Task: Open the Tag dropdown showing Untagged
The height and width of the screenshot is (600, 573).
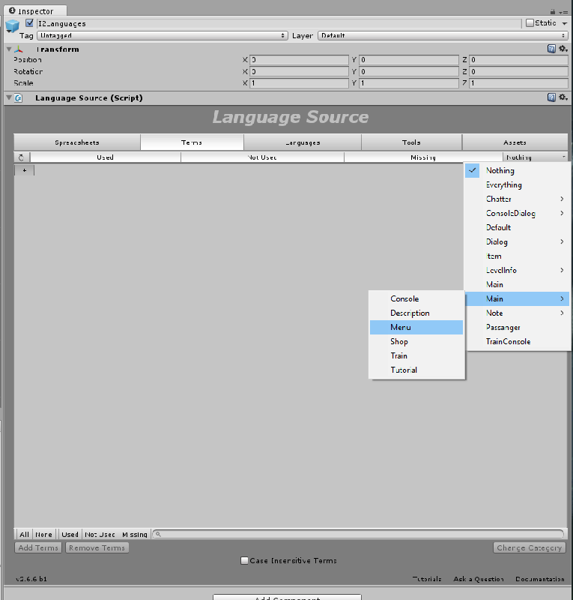Action: (x=162, y=35)
